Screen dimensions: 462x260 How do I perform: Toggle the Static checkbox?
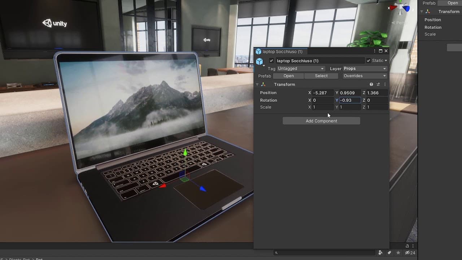tap(369, 61)
